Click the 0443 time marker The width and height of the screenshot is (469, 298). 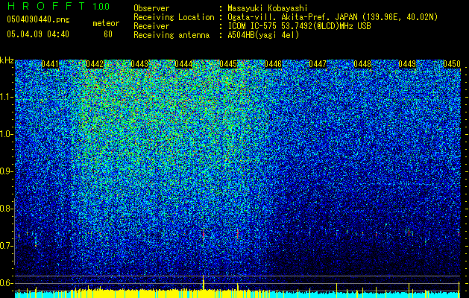(x=139, y=64)
